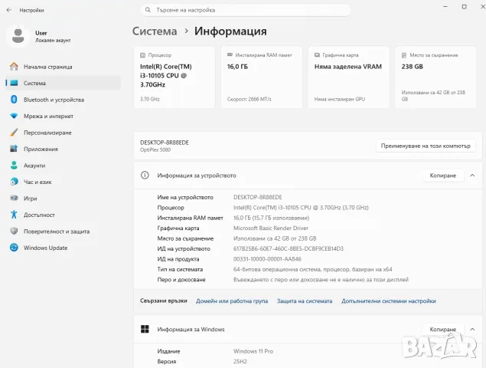Click the Акаунти person icon
Screen dimensions: 486x368
(14, 165)
